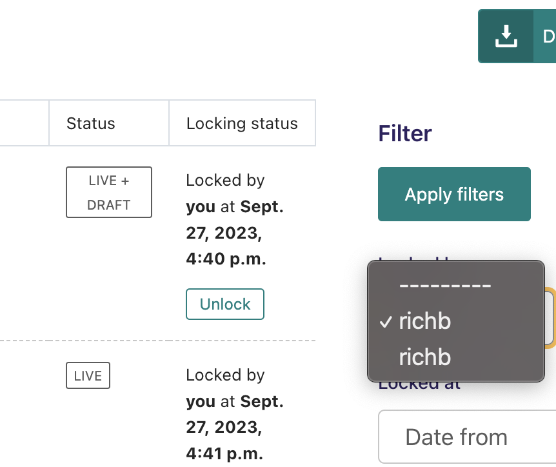556x467 pixels.
Task: Sort the table by the Status column header
Action: pos(90,123)
